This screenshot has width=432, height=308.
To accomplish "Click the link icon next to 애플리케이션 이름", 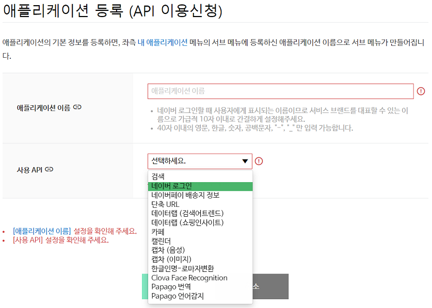I will point(77,107).
